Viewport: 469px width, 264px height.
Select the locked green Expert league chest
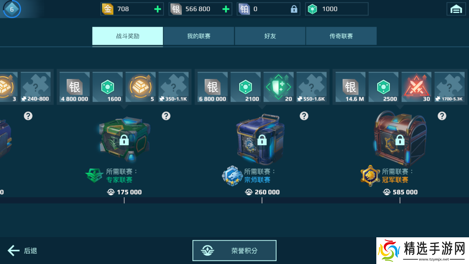pyautogui.click(x=124, y=139)
